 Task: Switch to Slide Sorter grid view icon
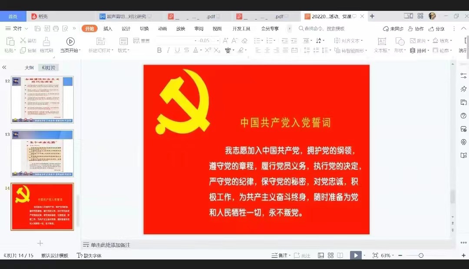coord(330,256)
